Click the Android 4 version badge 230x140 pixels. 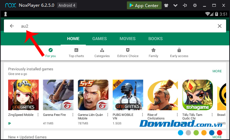point(67,5)
